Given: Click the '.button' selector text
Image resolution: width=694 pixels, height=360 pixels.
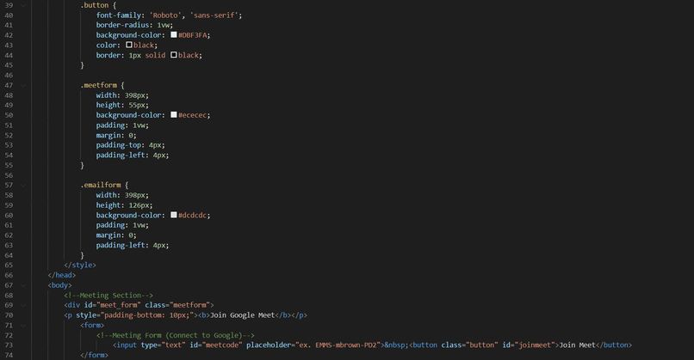Looking at the screenshot, I should pyautogui.click(x=94, y=5).
